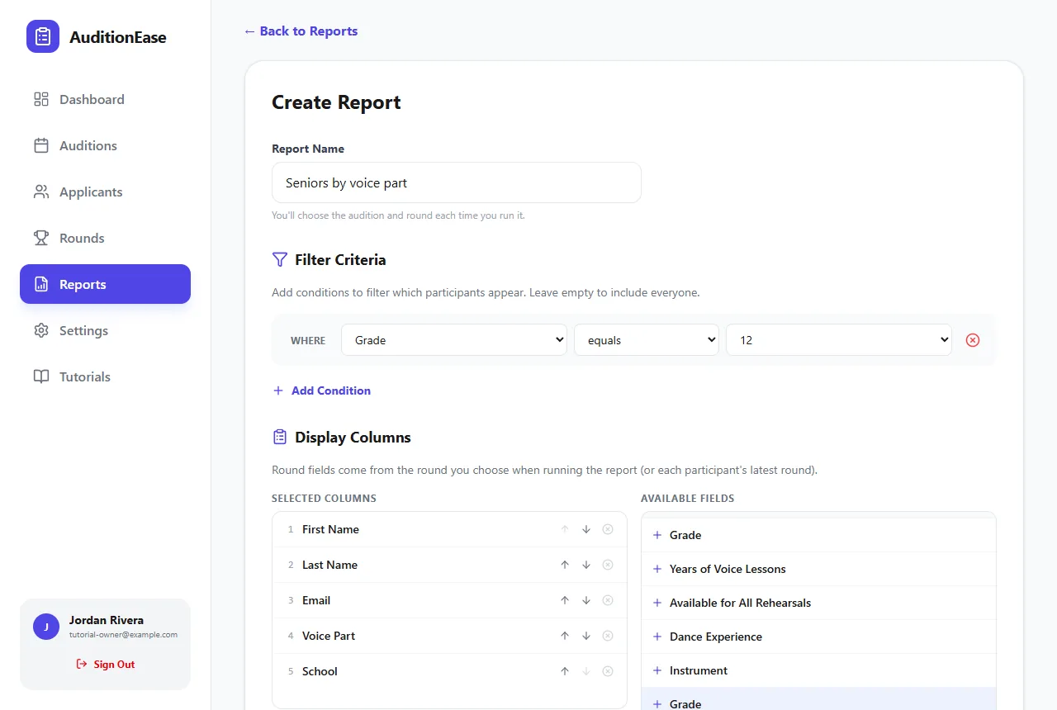Move Email column down
The width and height of the screenshot is (1057, 710).
586,600
